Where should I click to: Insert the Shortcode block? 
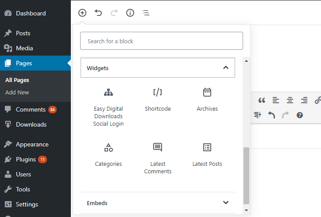[x=158, y=100]
